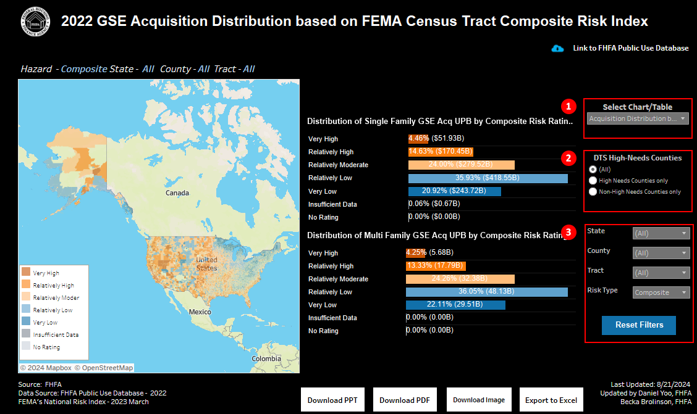Screen dimensions: 697x414
Task: Open Link to FHFA Public Use Database
Action: (x=630, y=48)
